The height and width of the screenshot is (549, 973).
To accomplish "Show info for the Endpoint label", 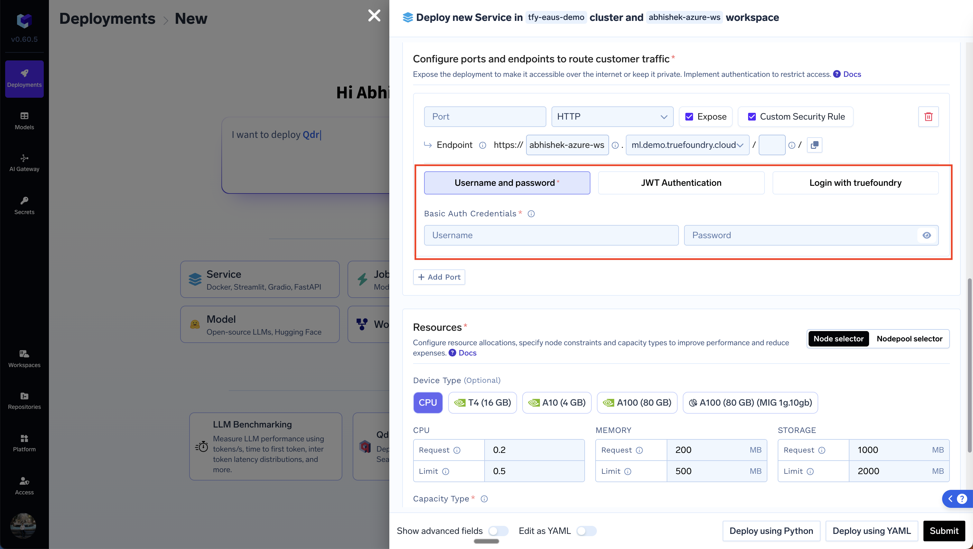I will point(482,145).
